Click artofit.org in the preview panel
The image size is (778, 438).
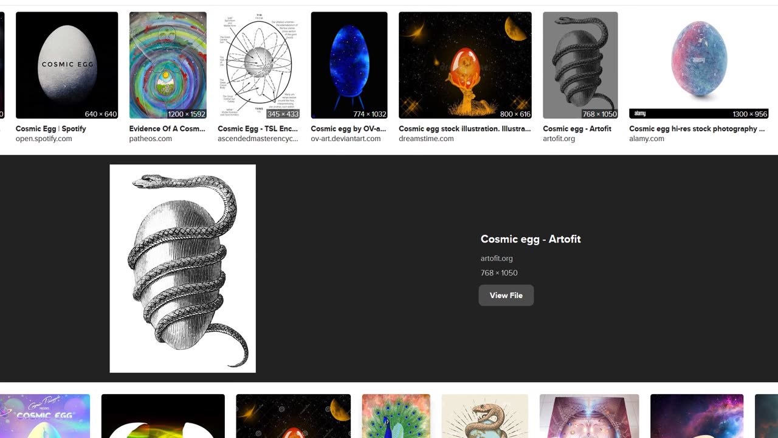pyautogui.click(x=497, y=259)
